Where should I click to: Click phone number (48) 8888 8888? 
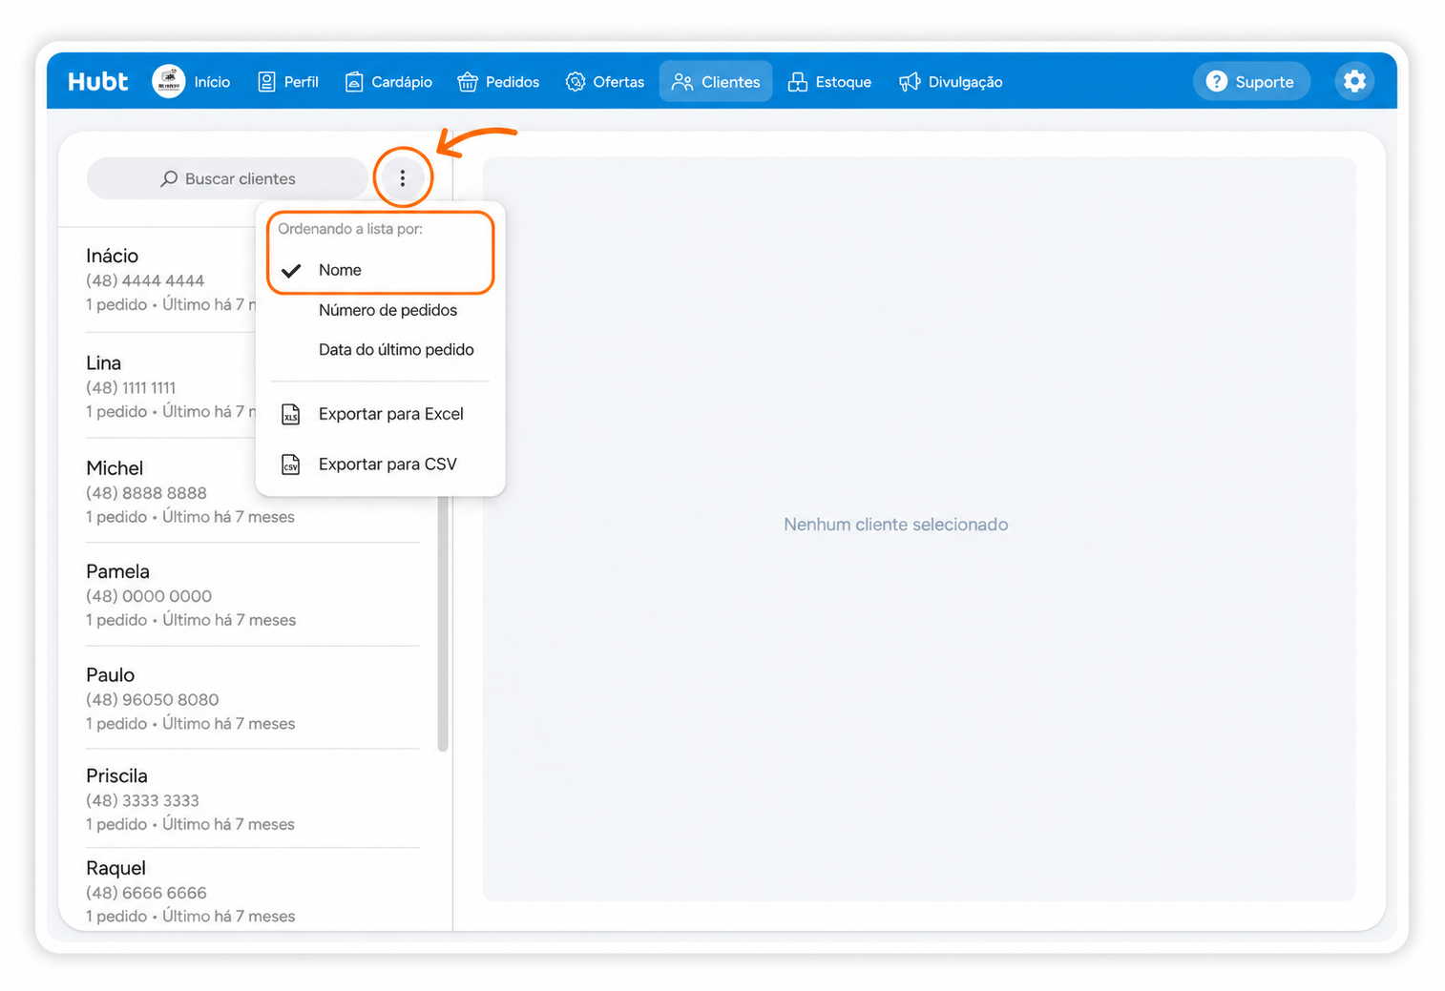tap(146, 493)
